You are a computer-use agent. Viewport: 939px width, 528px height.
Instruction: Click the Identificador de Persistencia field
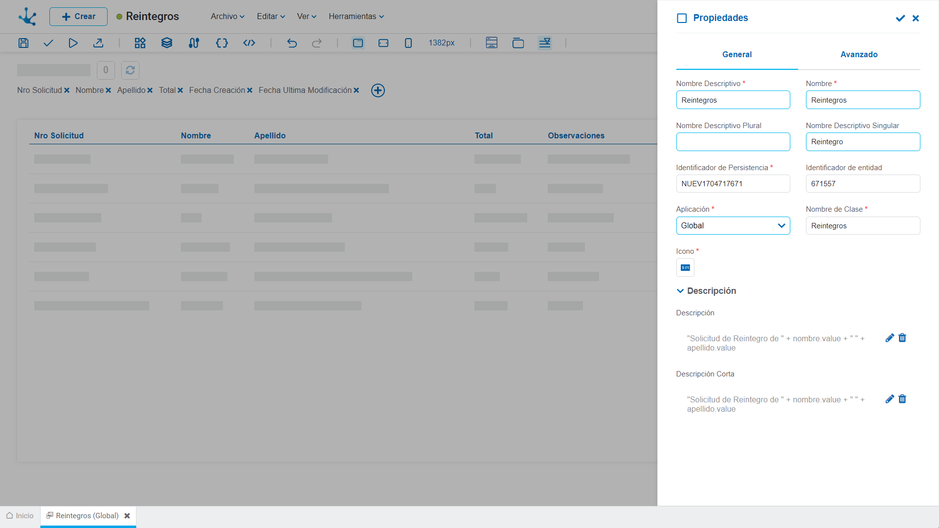(733, 184)
